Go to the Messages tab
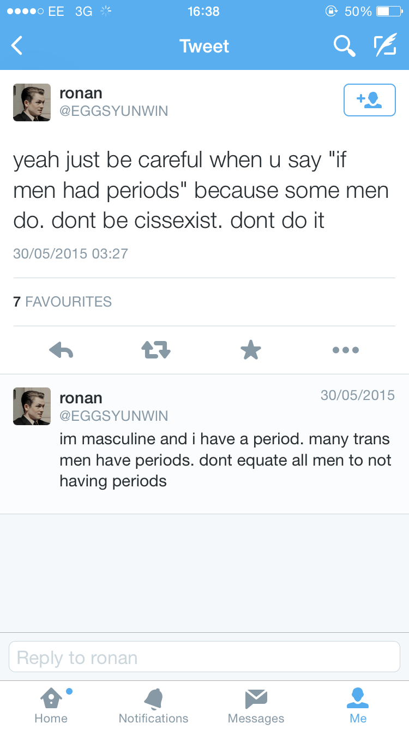The width and height of the screenshot is (409, 729). (x=256, y=705)
